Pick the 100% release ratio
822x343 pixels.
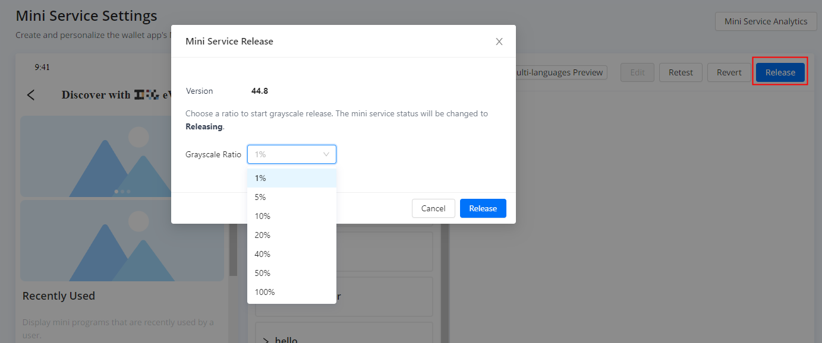click(x=291, y=292)
